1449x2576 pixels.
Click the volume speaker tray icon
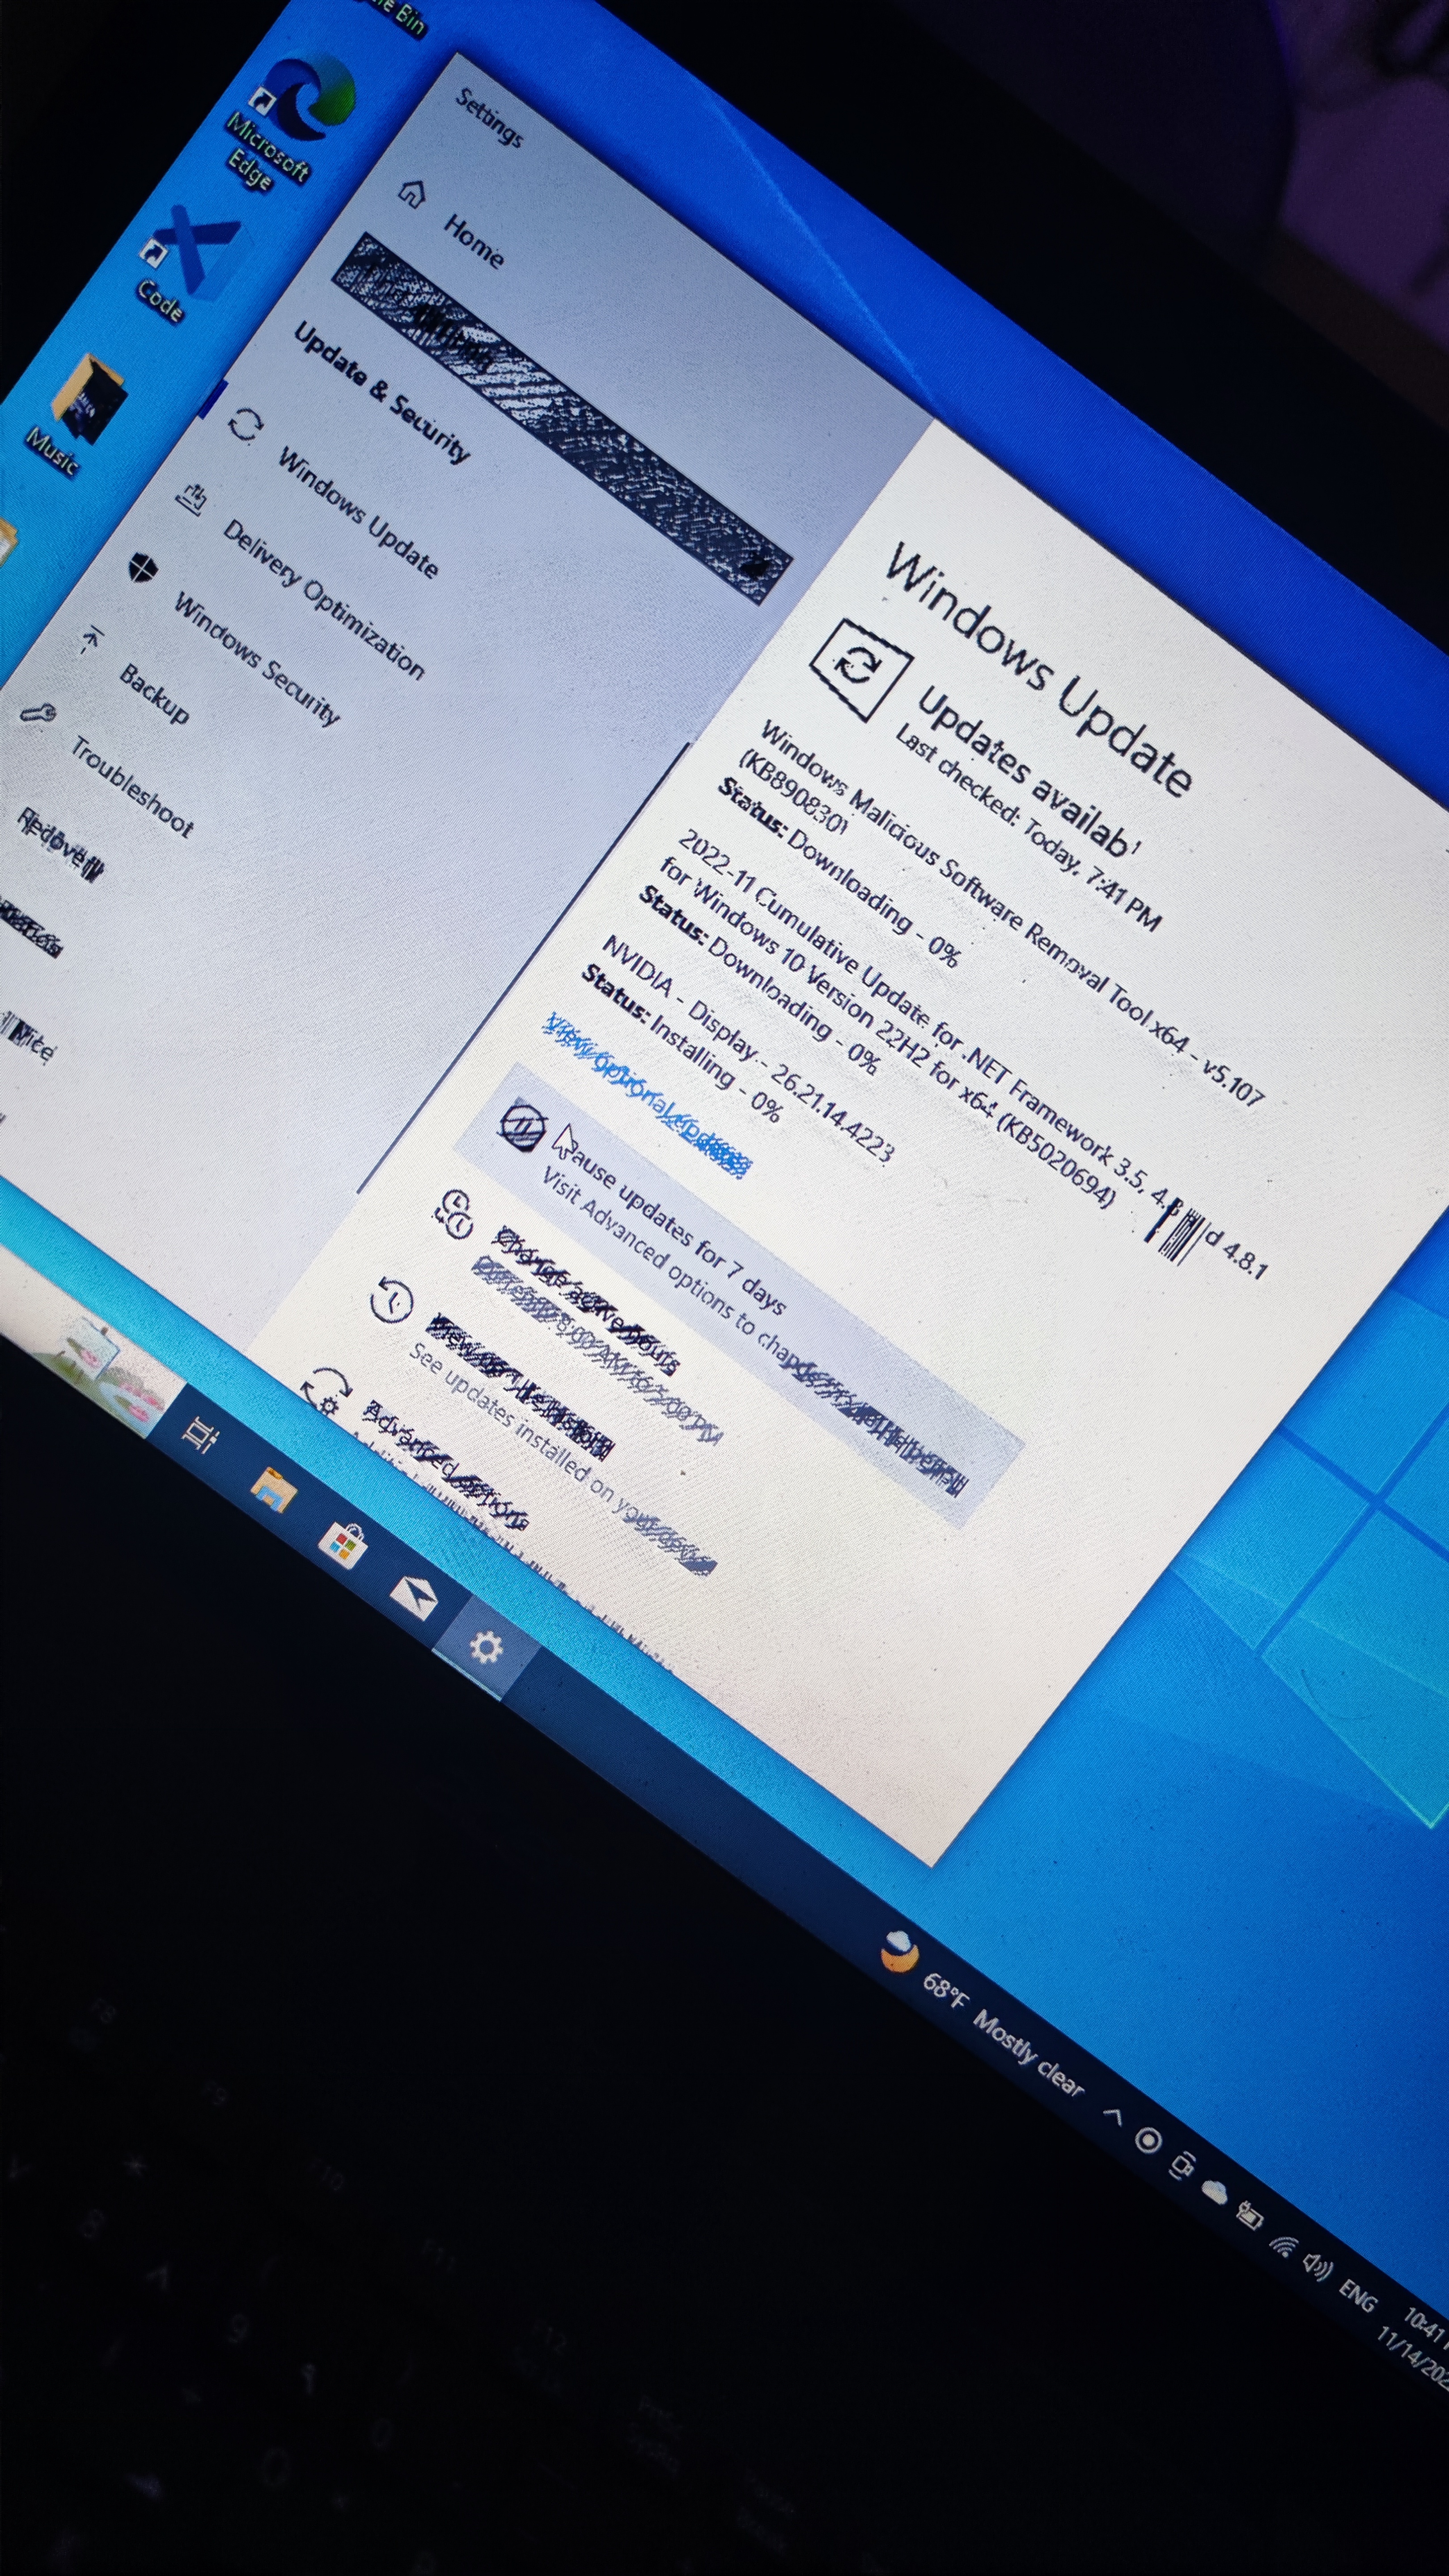point(1317,2268)
